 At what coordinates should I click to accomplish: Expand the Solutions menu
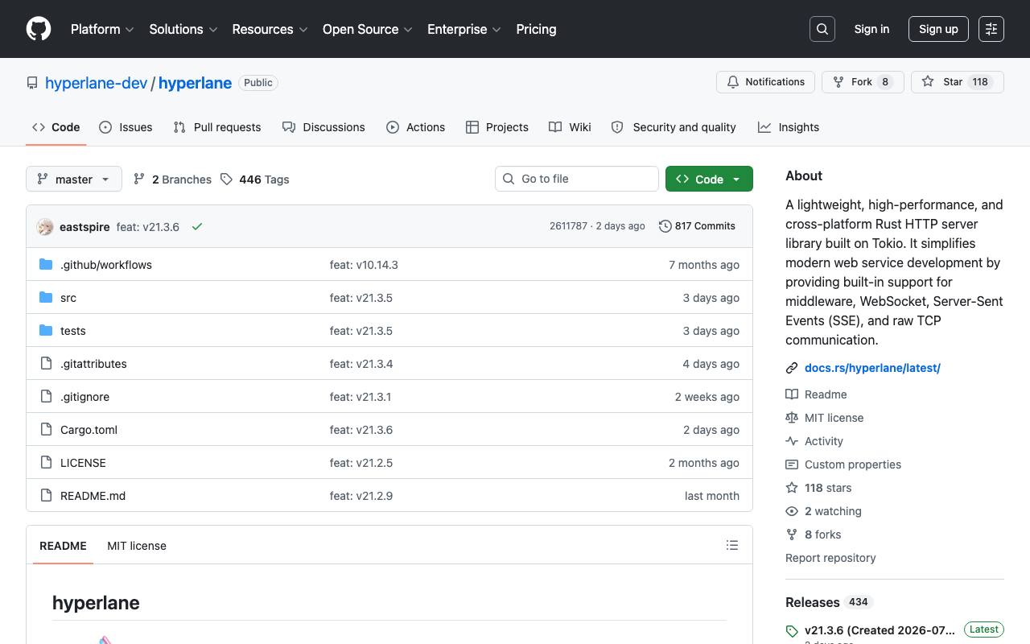(x=183, y=29)
